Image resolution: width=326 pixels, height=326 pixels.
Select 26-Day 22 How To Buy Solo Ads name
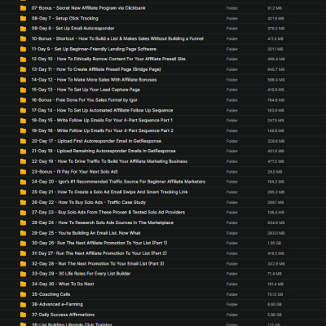tap(89, 203)
